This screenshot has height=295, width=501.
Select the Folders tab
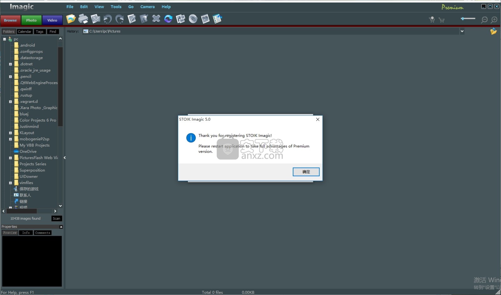coord(9,32)
